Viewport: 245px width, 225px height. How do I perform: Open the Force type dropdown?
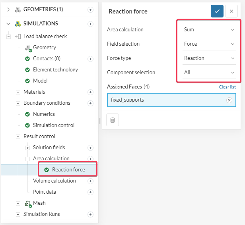tap(209, 58)
